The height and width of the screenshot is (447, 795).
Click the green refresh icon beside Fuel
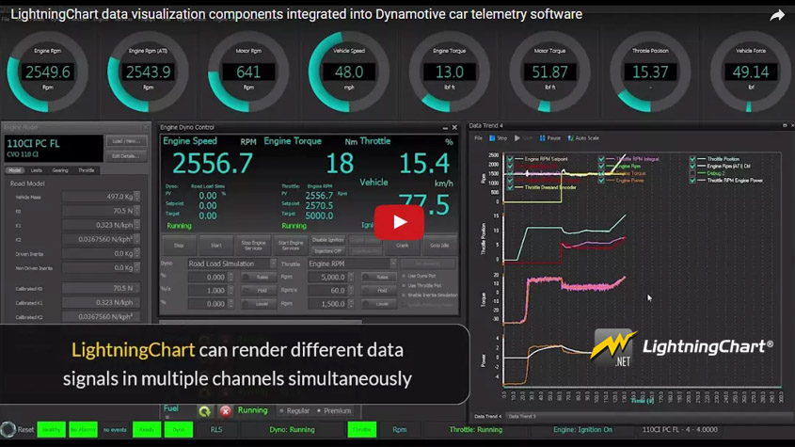tap(205, 411)
